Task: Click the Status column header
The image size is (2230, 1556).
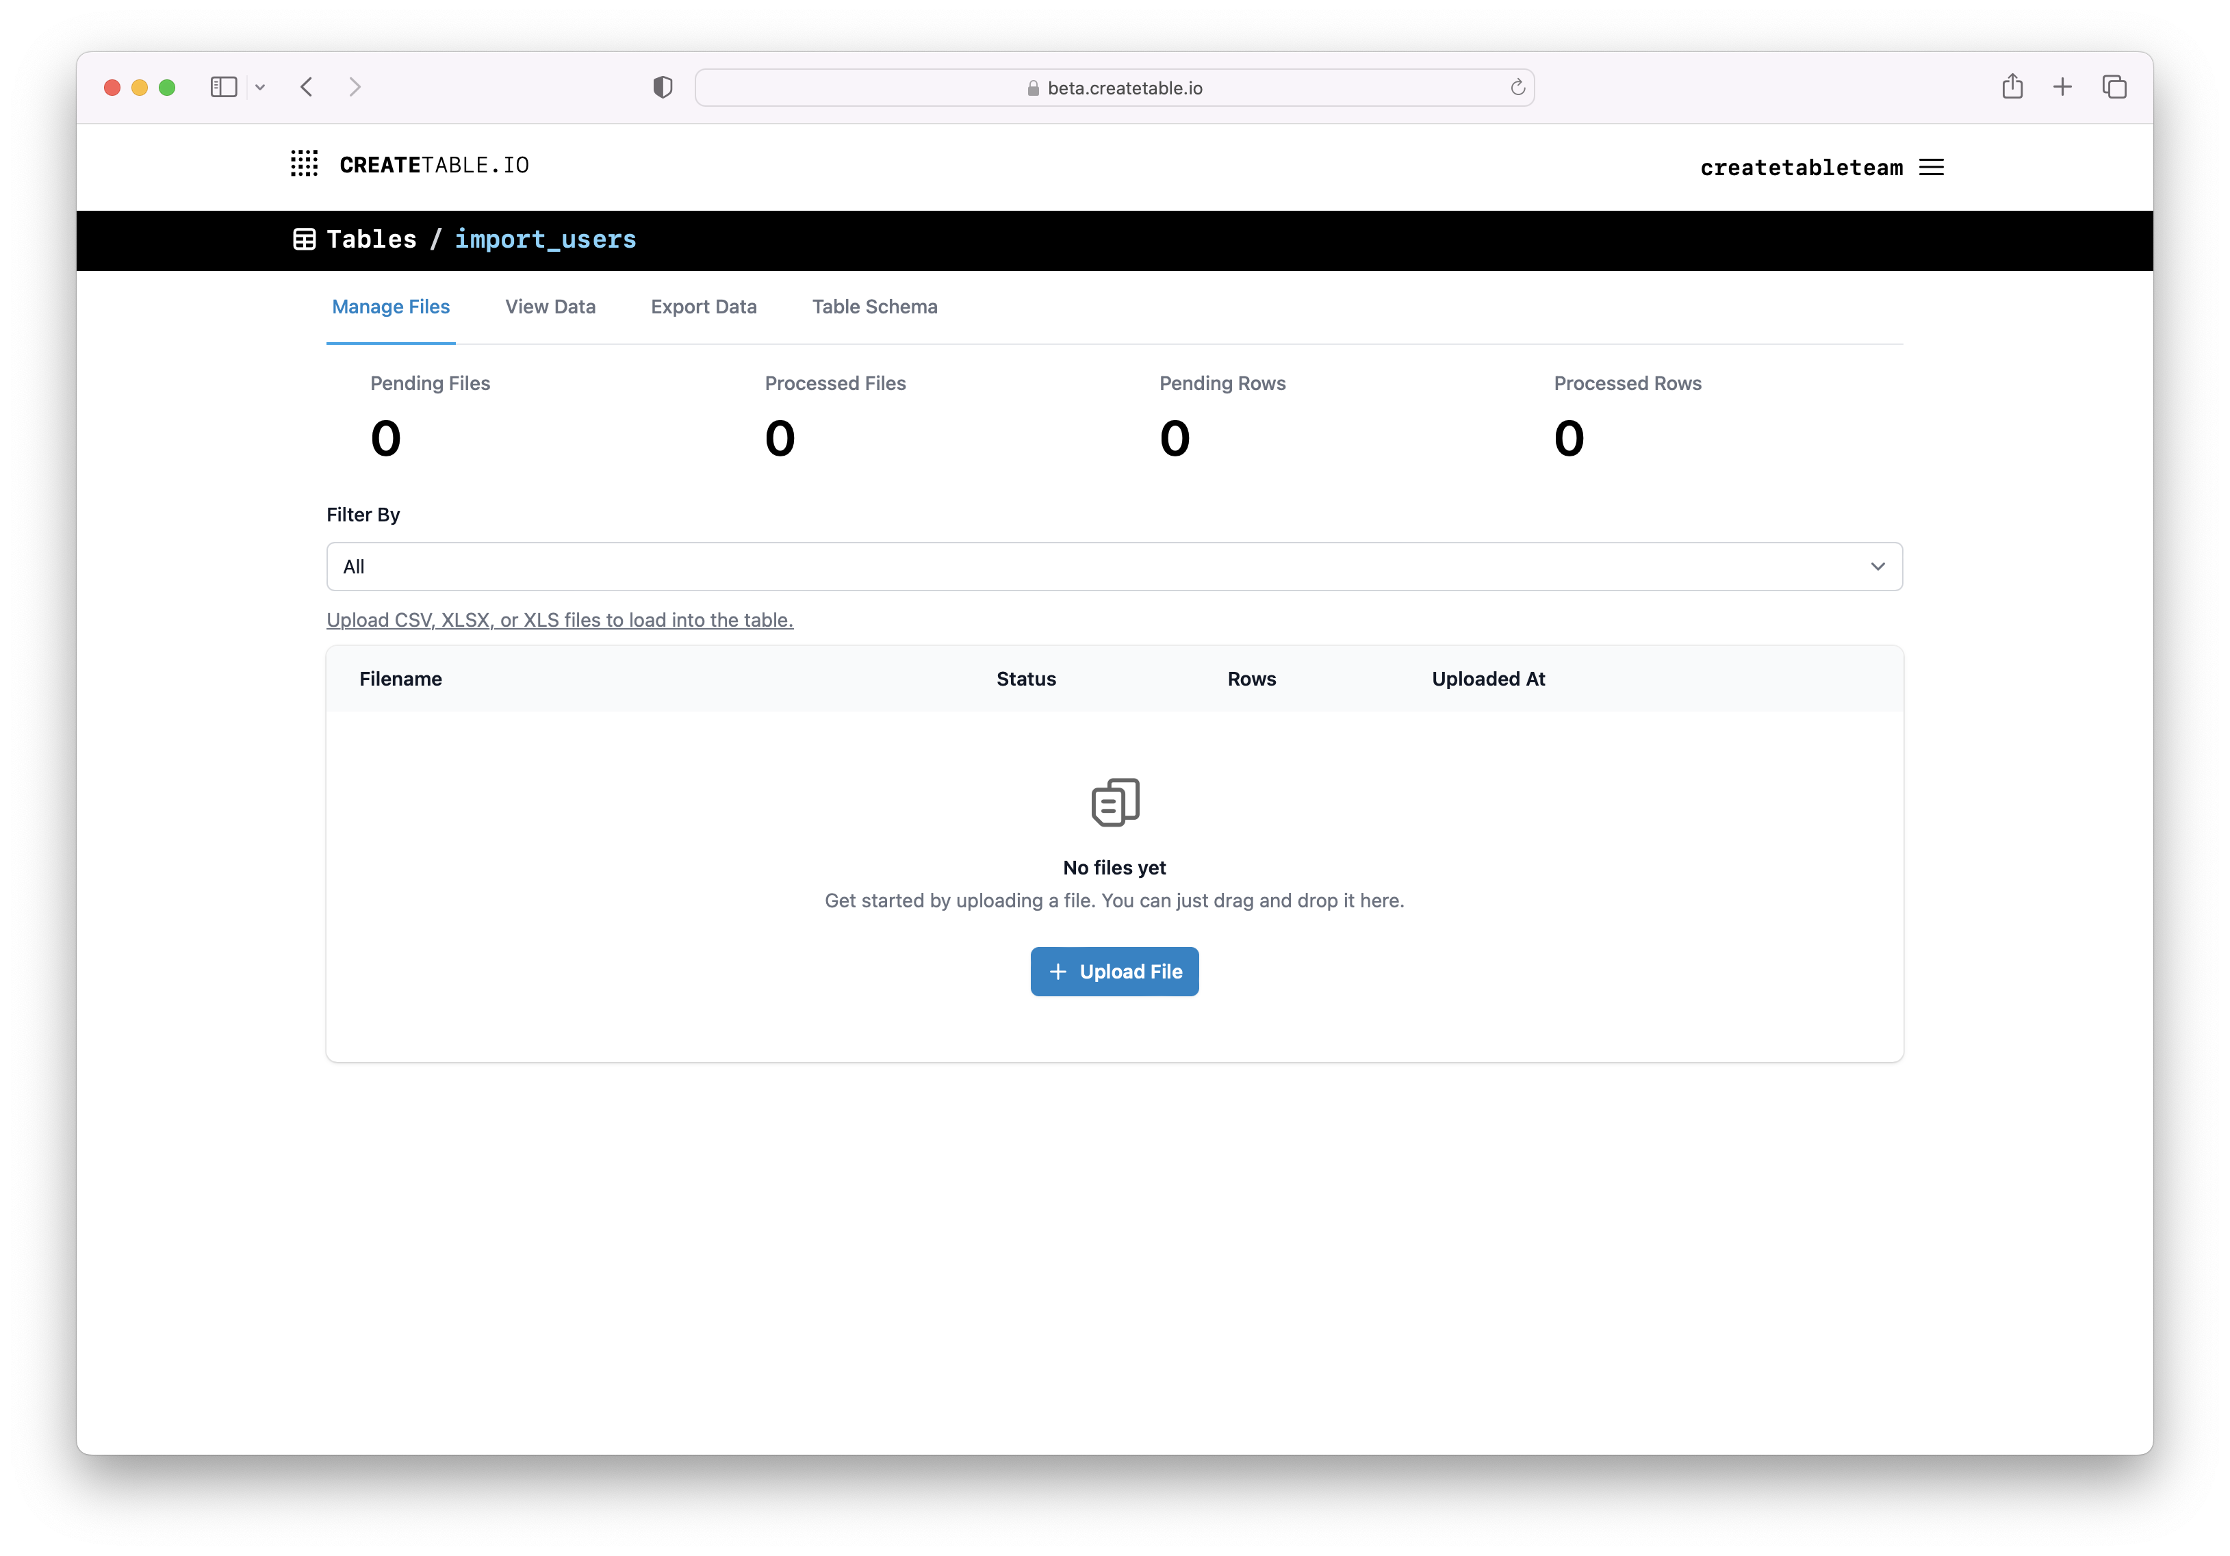Action: tap(1025, 679)
